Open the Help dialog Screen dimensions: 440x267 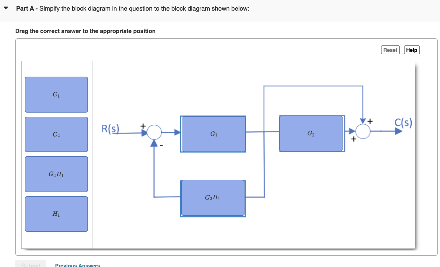pyautogui.click(x=412, y=50)
